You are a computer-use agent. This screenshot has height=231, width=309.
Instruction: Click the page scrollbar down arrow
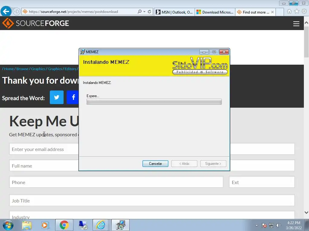307,212
